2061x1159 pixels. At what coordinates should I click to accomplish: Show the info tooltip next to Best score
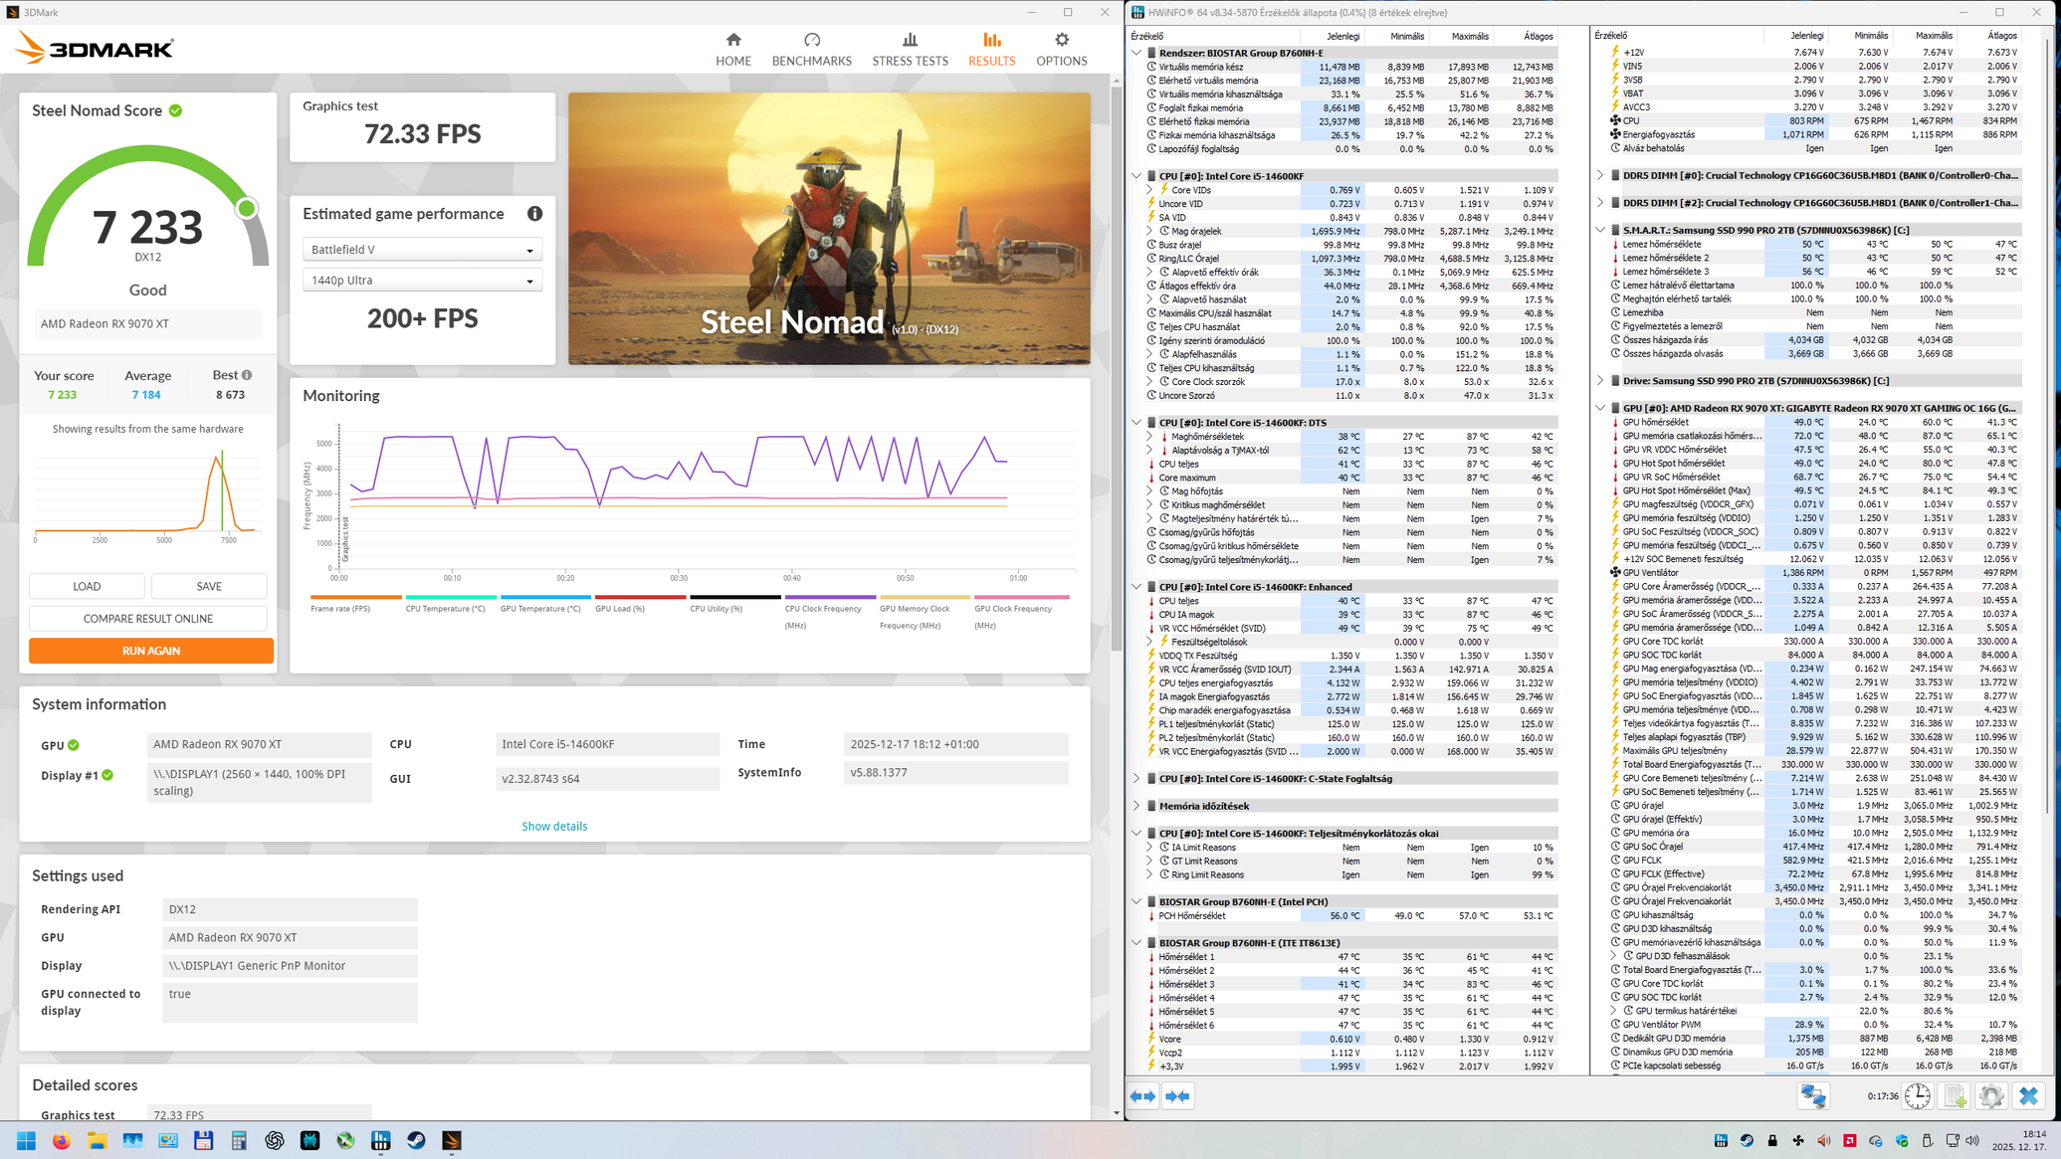point(247,375)
